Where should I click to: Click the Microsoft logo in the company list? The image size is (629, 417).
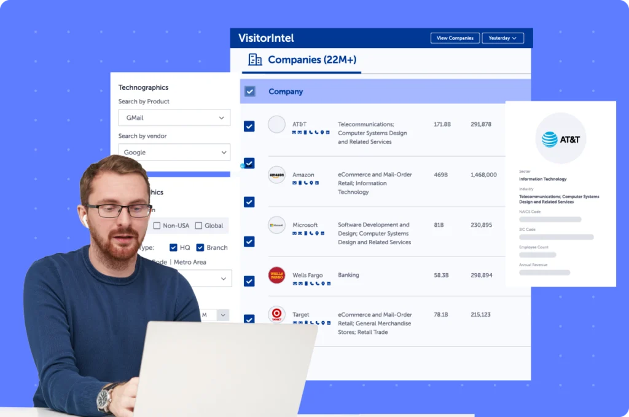click(276, 225)
